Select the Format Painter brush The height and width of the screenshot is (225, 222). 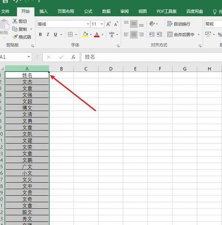(15, 37)
